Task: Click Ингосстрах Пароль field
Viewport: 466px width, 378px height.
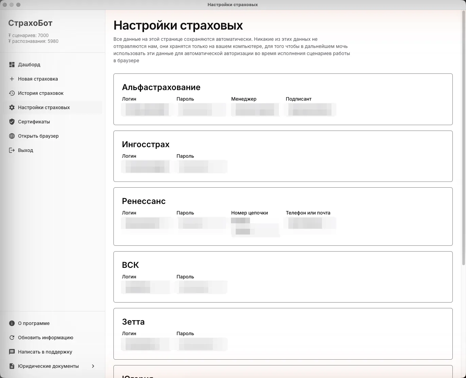Action: pos(202,167)
